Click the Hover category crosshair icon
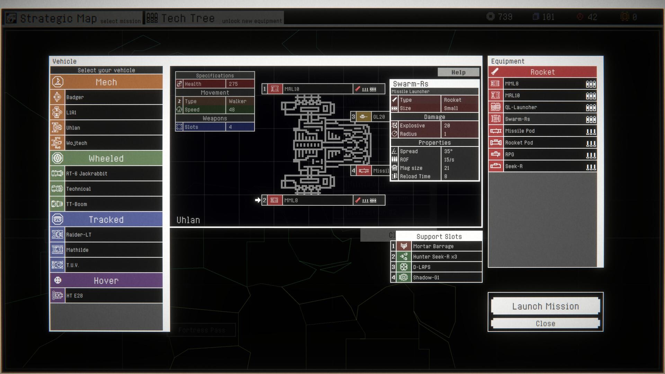The height and width of the screenshot is (374, 665). pos(58,280)
